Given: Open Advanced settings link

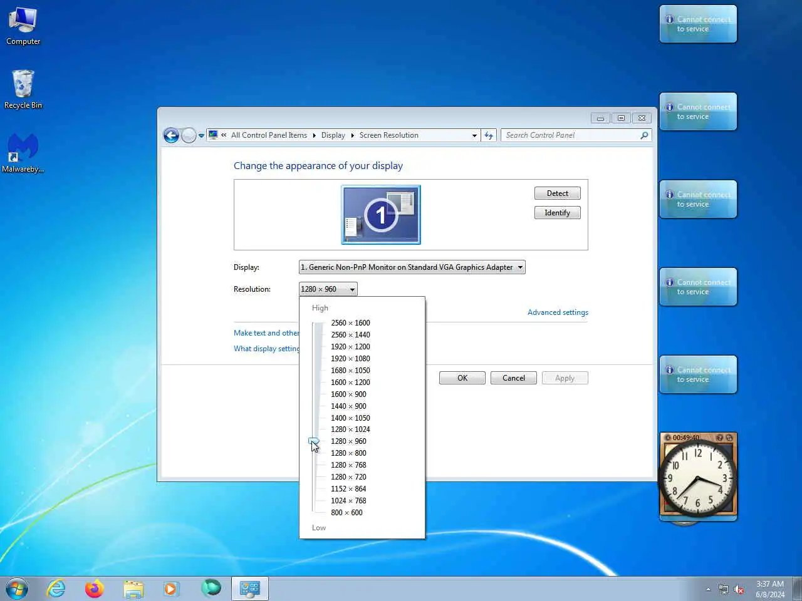Looking at the screenshot, I should 558,312.
